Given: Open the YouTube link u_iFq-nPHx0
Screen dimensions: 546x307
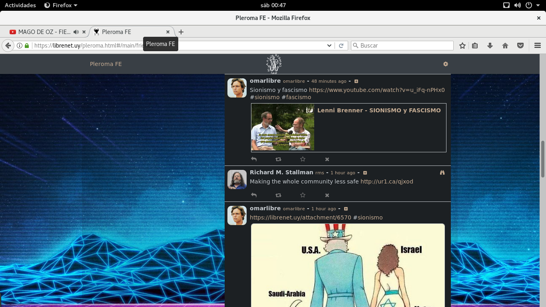Looking at the screenshot, I should point(377,90).
